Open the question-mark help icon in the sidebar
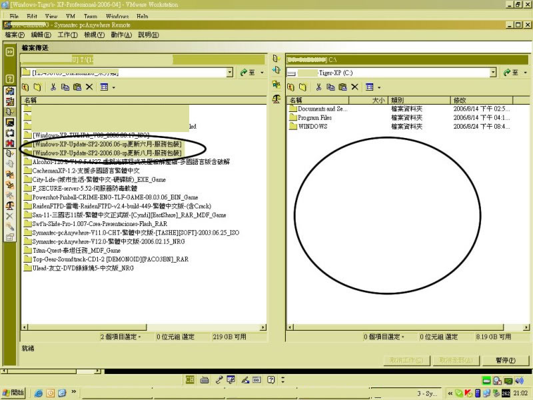Screen dimensions: 533x400 point(10,79)
